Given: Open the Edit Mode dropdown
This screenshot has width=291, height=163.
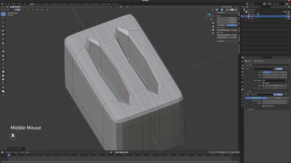Looking at the screenshot, I should pos(7,10).
